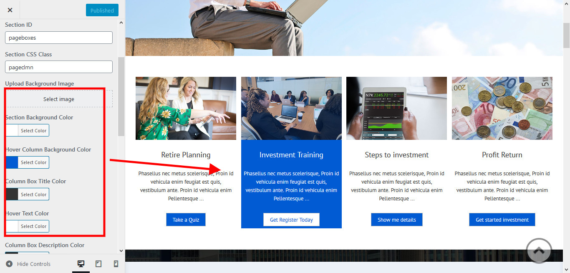
Task: Open the Profit Return coins thumbnail
Action: click(x=502, y=108)
